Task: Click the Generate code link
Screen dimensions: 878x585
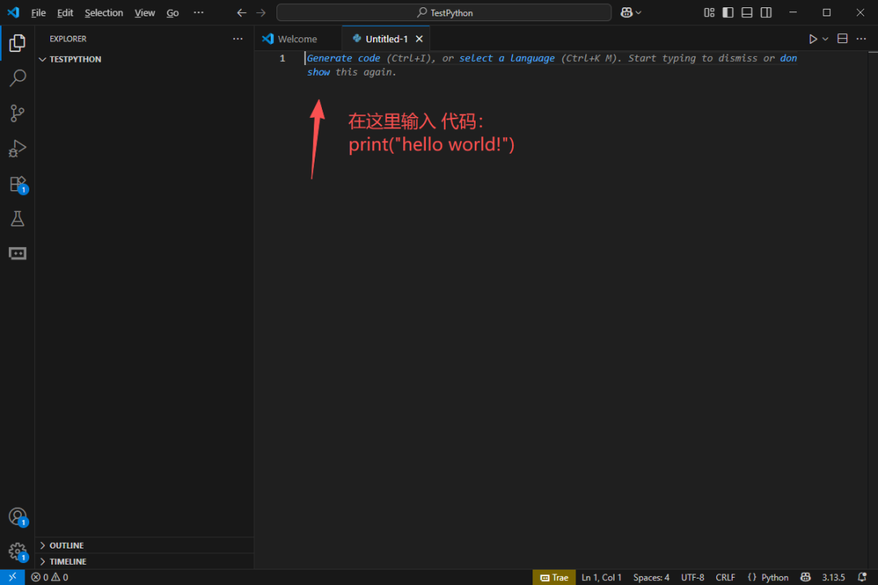Action: (x=343, y=58)
